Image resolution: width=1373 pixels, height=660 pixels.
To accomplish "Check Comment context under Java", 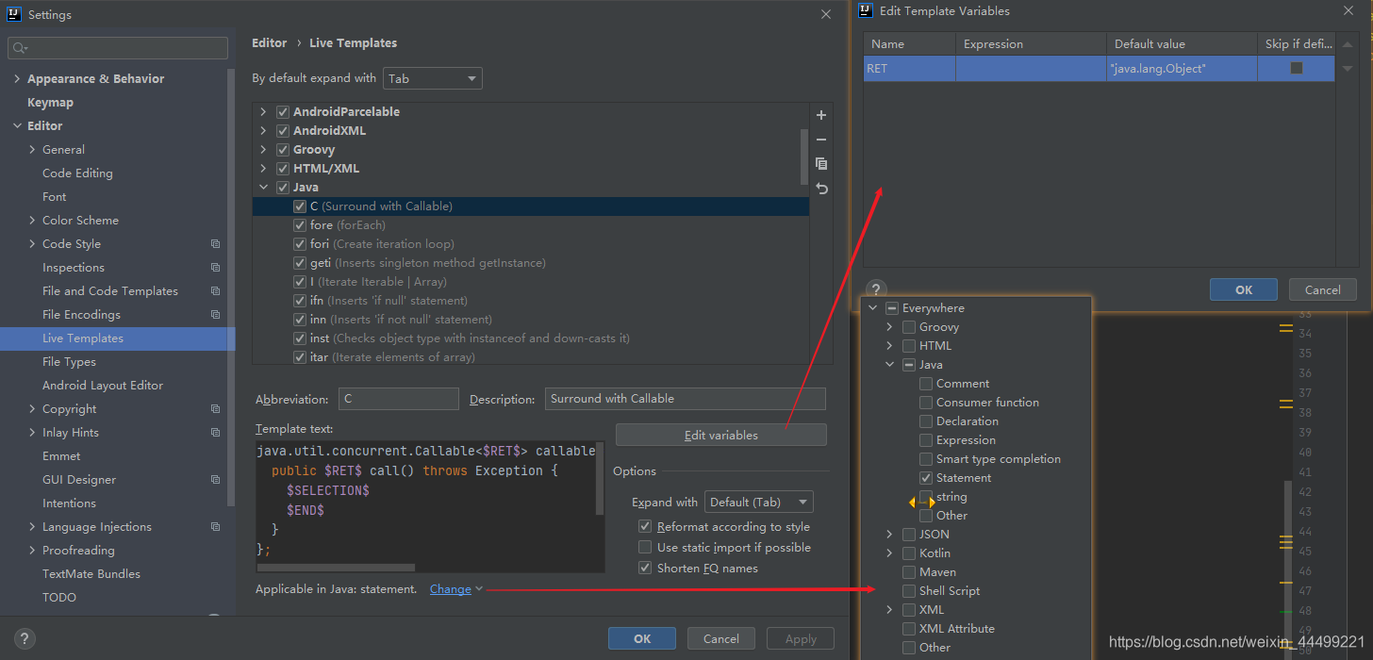I will (x=926, y=384).
